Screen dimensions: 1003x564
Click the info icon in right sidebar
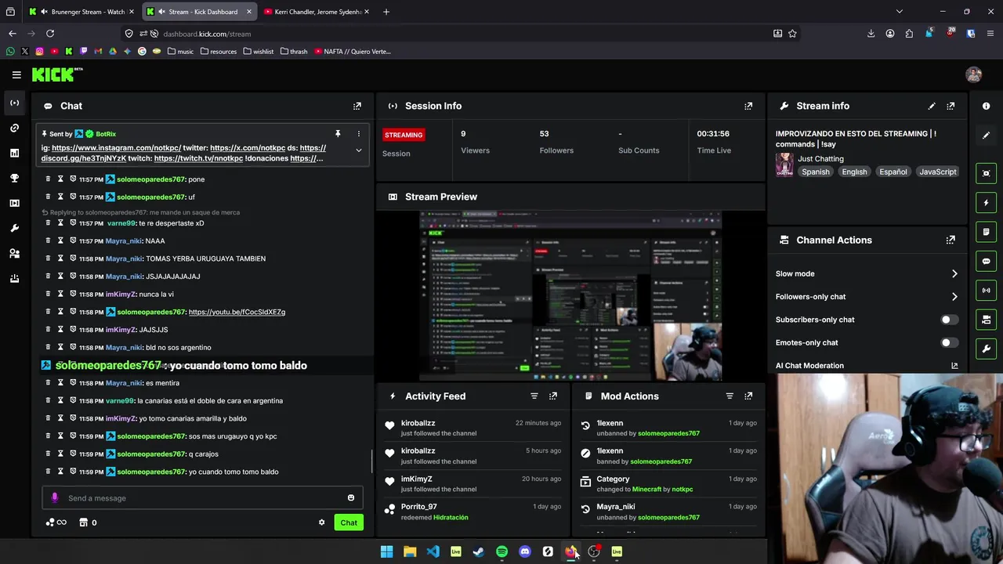click(x=987, y=106)
